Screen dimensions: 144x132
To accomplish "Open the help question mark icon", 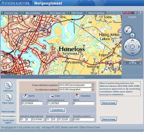I will click(141, 13).
